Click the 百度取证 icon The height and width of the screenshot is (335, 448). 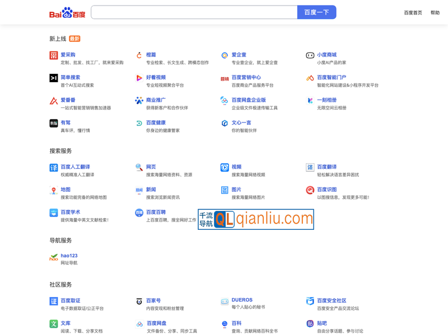(54, 301)
